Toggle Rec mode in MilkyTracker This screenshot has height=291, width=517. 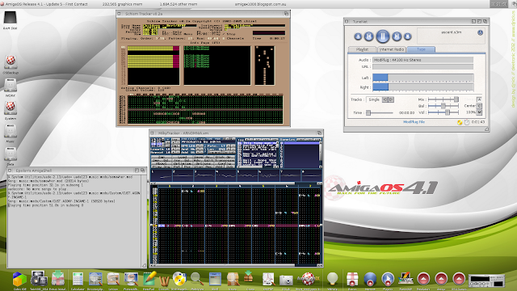208,167
